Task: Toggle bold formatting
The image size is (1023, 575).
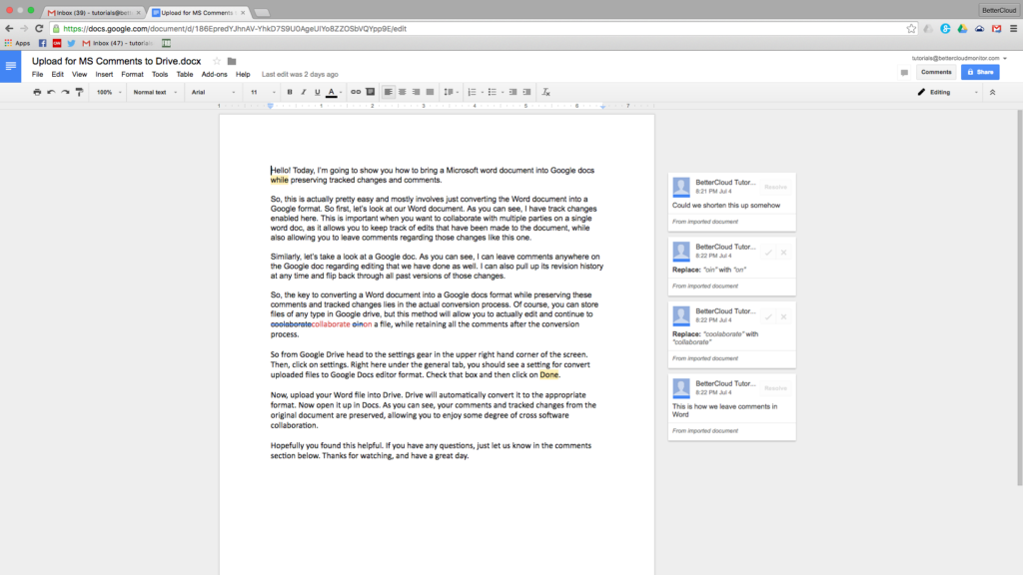Action: (290, 92)
